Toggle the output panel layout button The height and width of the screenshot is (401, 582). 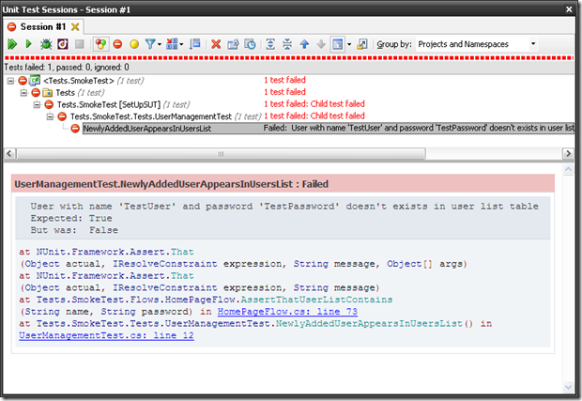coord(338,44)
